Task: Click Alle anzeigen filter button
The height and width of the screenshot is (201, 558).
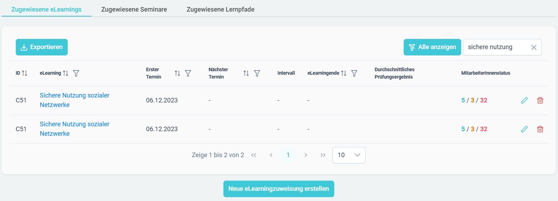Action: click(432, 47)
